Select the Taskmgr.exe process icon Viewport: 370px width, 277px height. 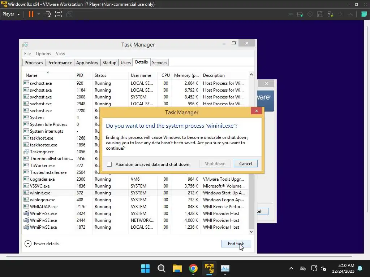26,152
